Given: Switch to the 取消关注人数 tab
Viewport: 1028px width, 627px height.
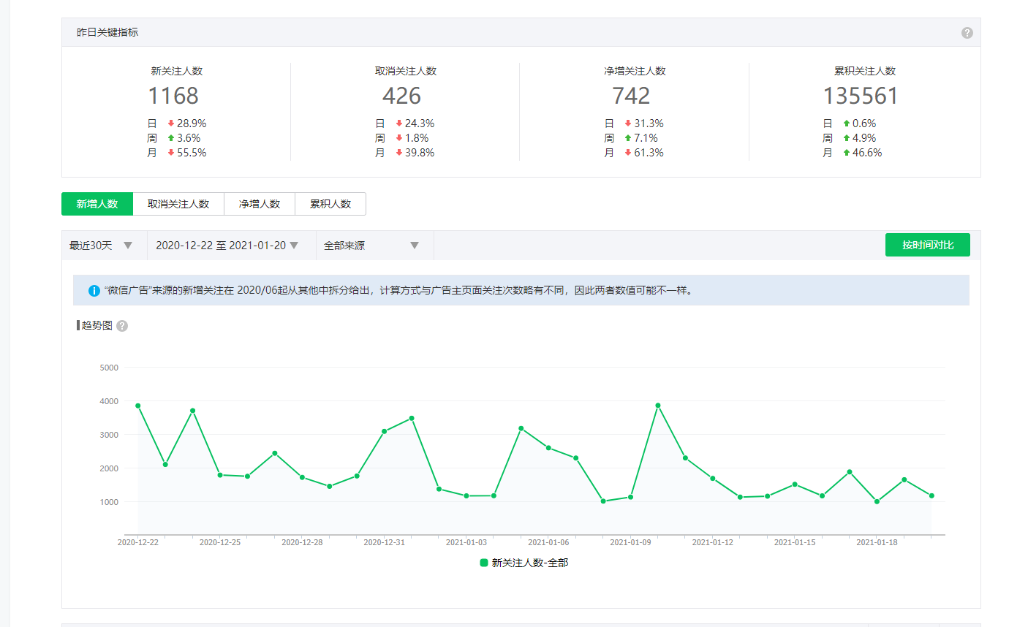Looking at the screenshot, I should 178,204.
